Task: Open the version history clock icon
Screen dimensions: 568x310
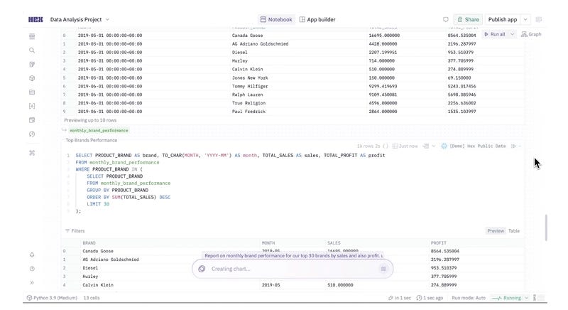Action: pyautogui.click(x=32, y=134)
